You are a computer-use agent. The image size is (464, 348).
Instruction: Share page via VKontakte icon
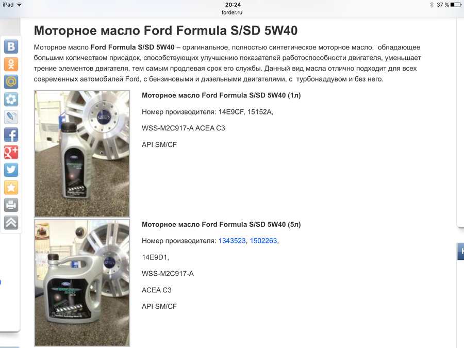(x=11, y=47)
